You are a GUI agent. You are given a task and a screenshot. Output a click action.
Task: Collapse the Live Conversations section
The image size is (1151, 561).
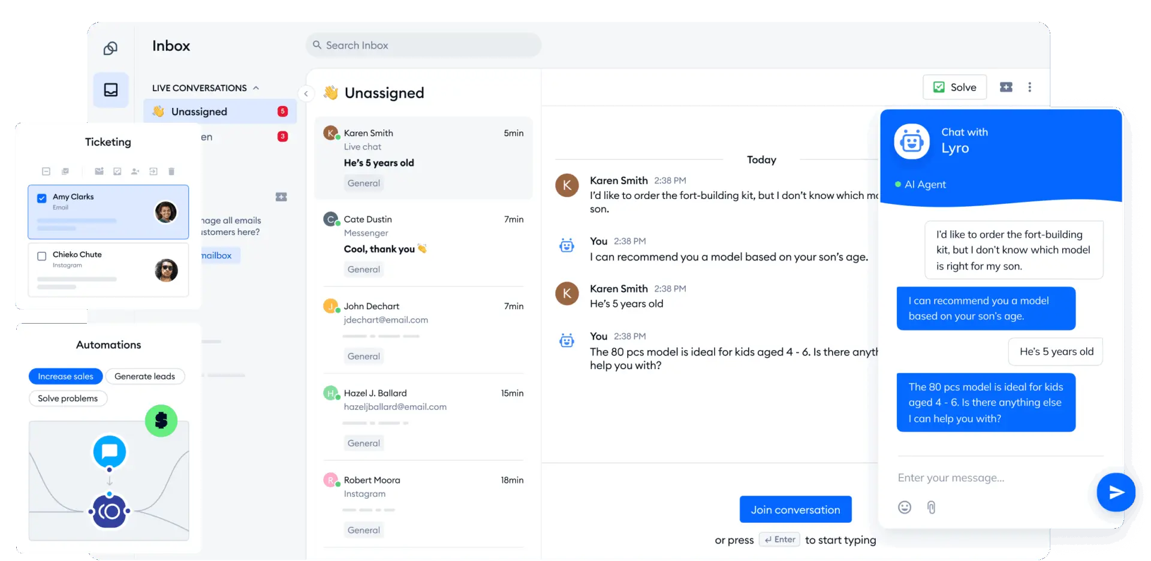256,88
